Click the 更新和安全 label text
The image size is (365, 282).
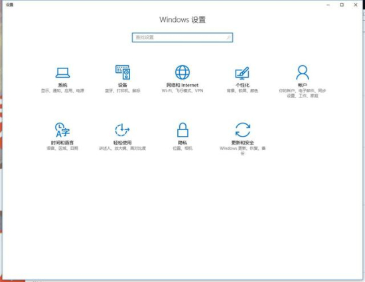click(242, 143)
